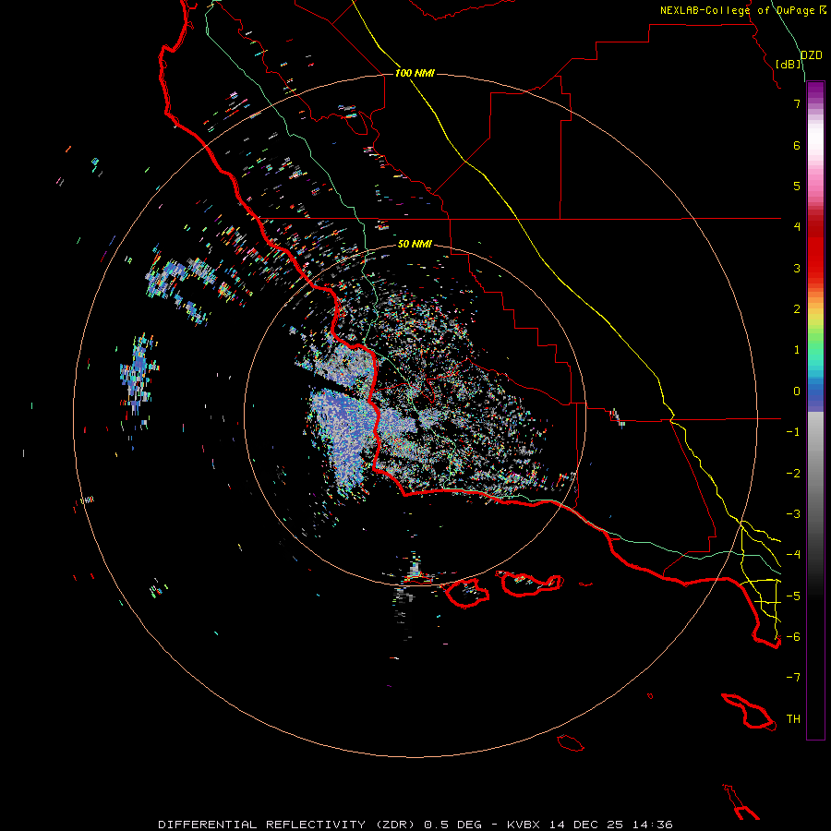Screen dimensions: 831x831
Task: Click the -2 value on color scale
Action: [793, 474]
